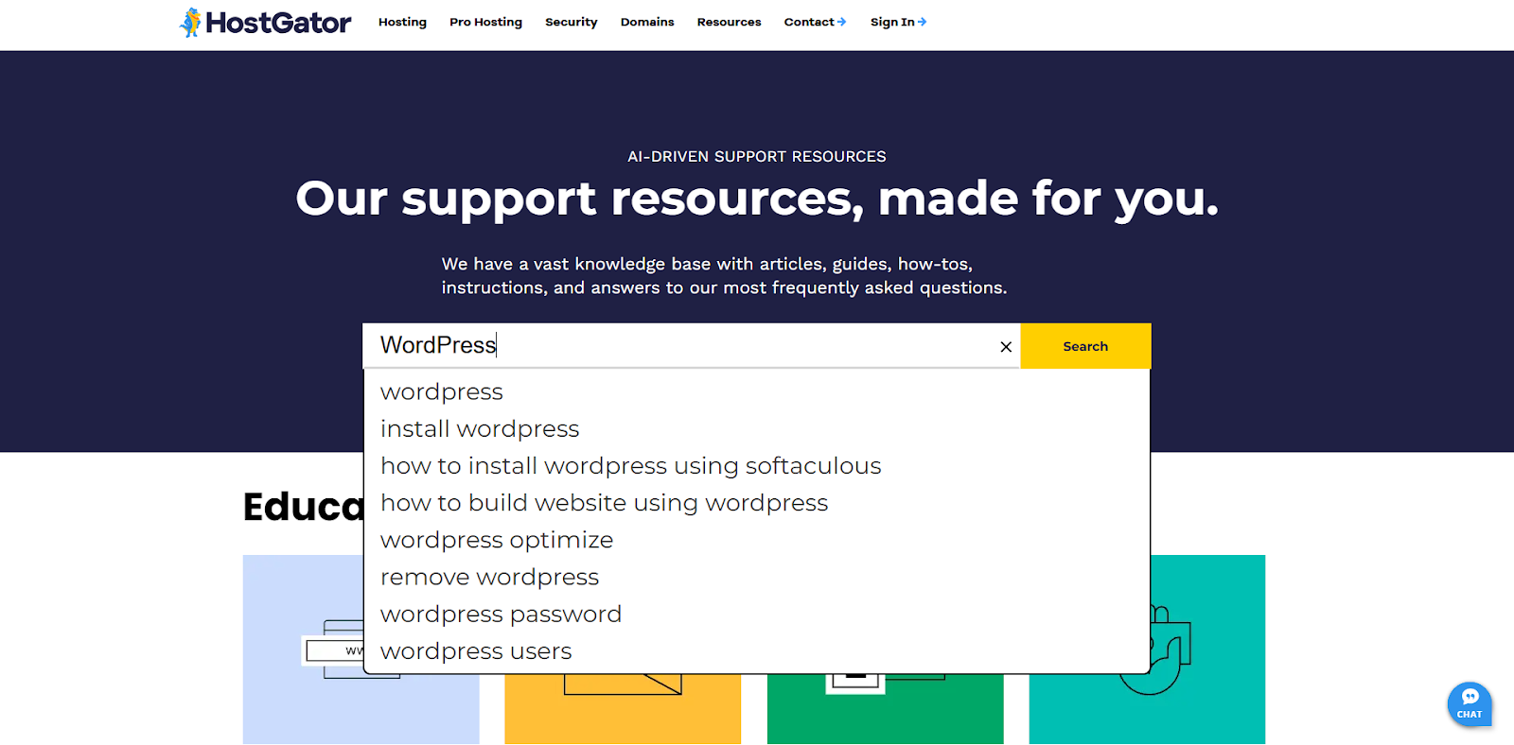Go to the Contact page
This screenshot has height=745, width=1514.
[x=815, y=22]
